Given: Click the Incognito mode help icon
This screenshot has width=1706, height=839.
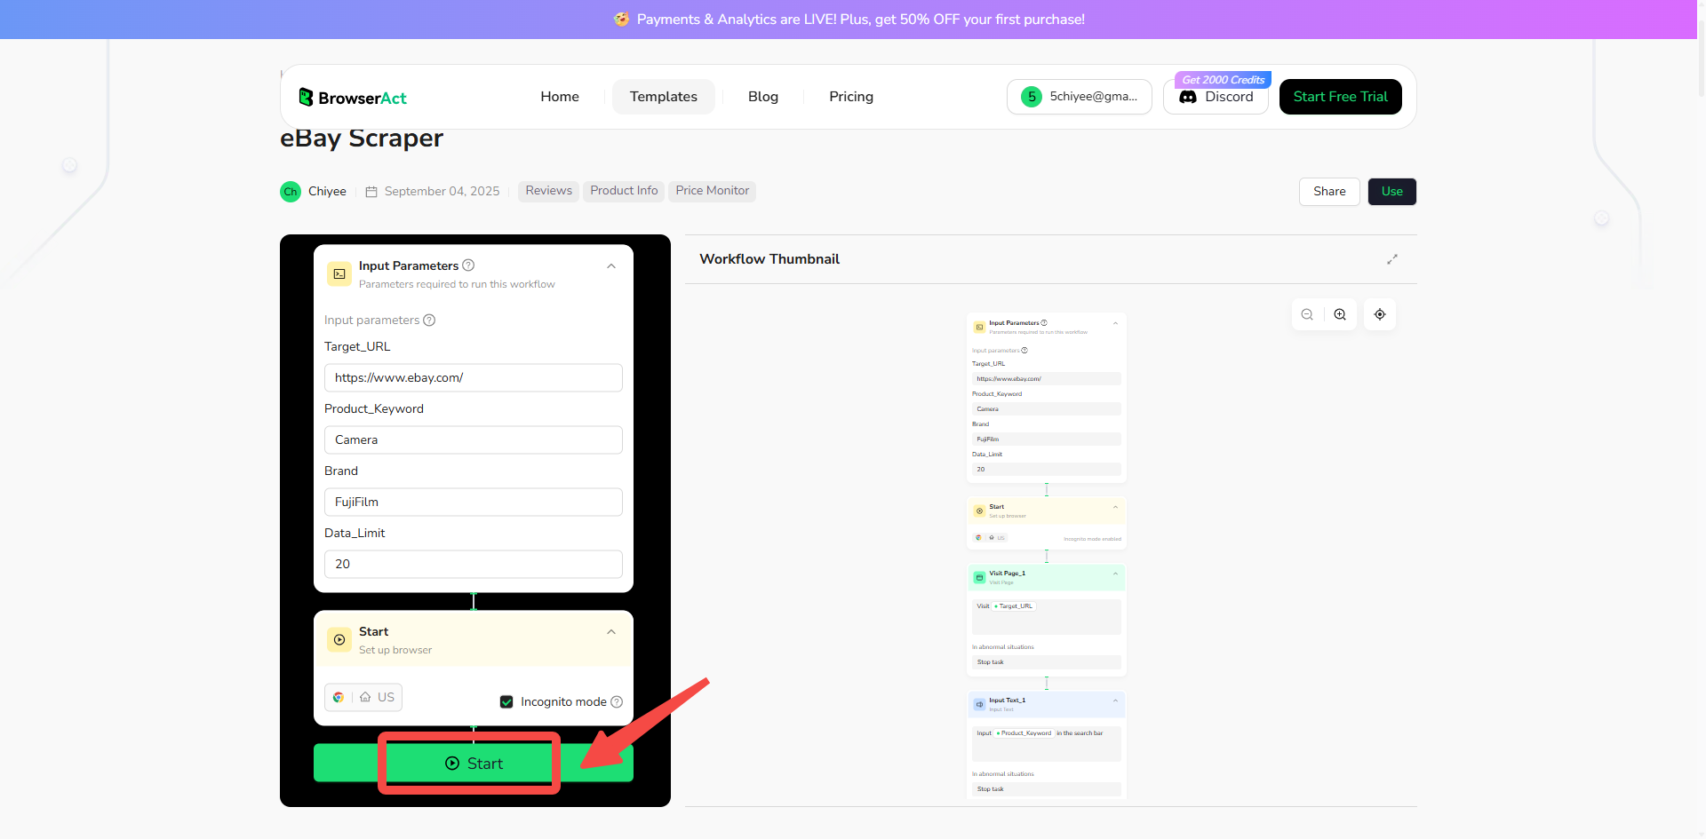Looking at the screenshot, I should (617, 702).
